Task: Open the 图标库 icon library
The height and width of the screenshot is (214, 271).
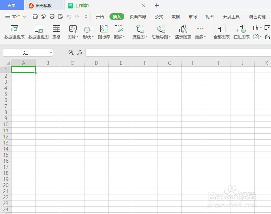Action: tap(104, 32)
